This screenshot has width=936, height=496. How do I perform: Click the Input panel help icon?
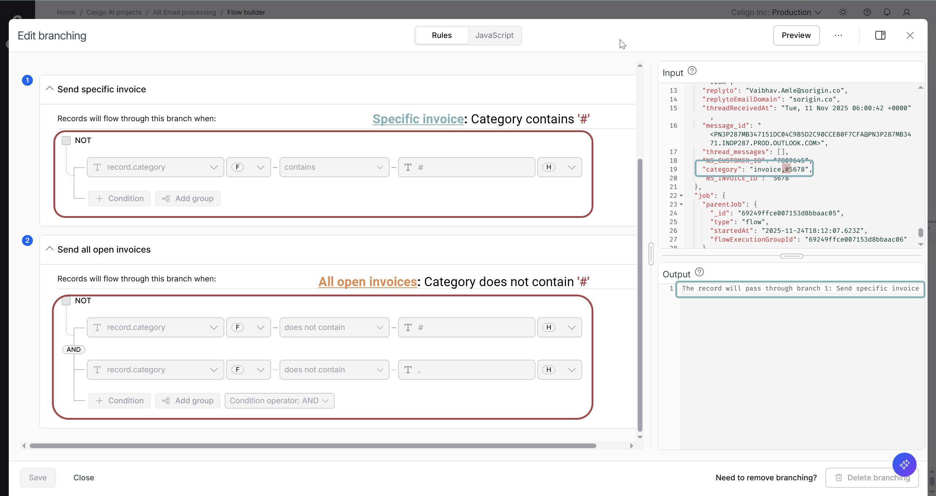(692, 70)
